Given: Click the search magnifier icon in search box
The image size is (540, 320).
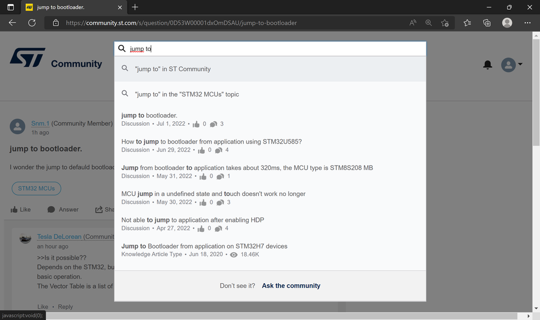Looking at the screenshot, I should (x=122, y=49).
